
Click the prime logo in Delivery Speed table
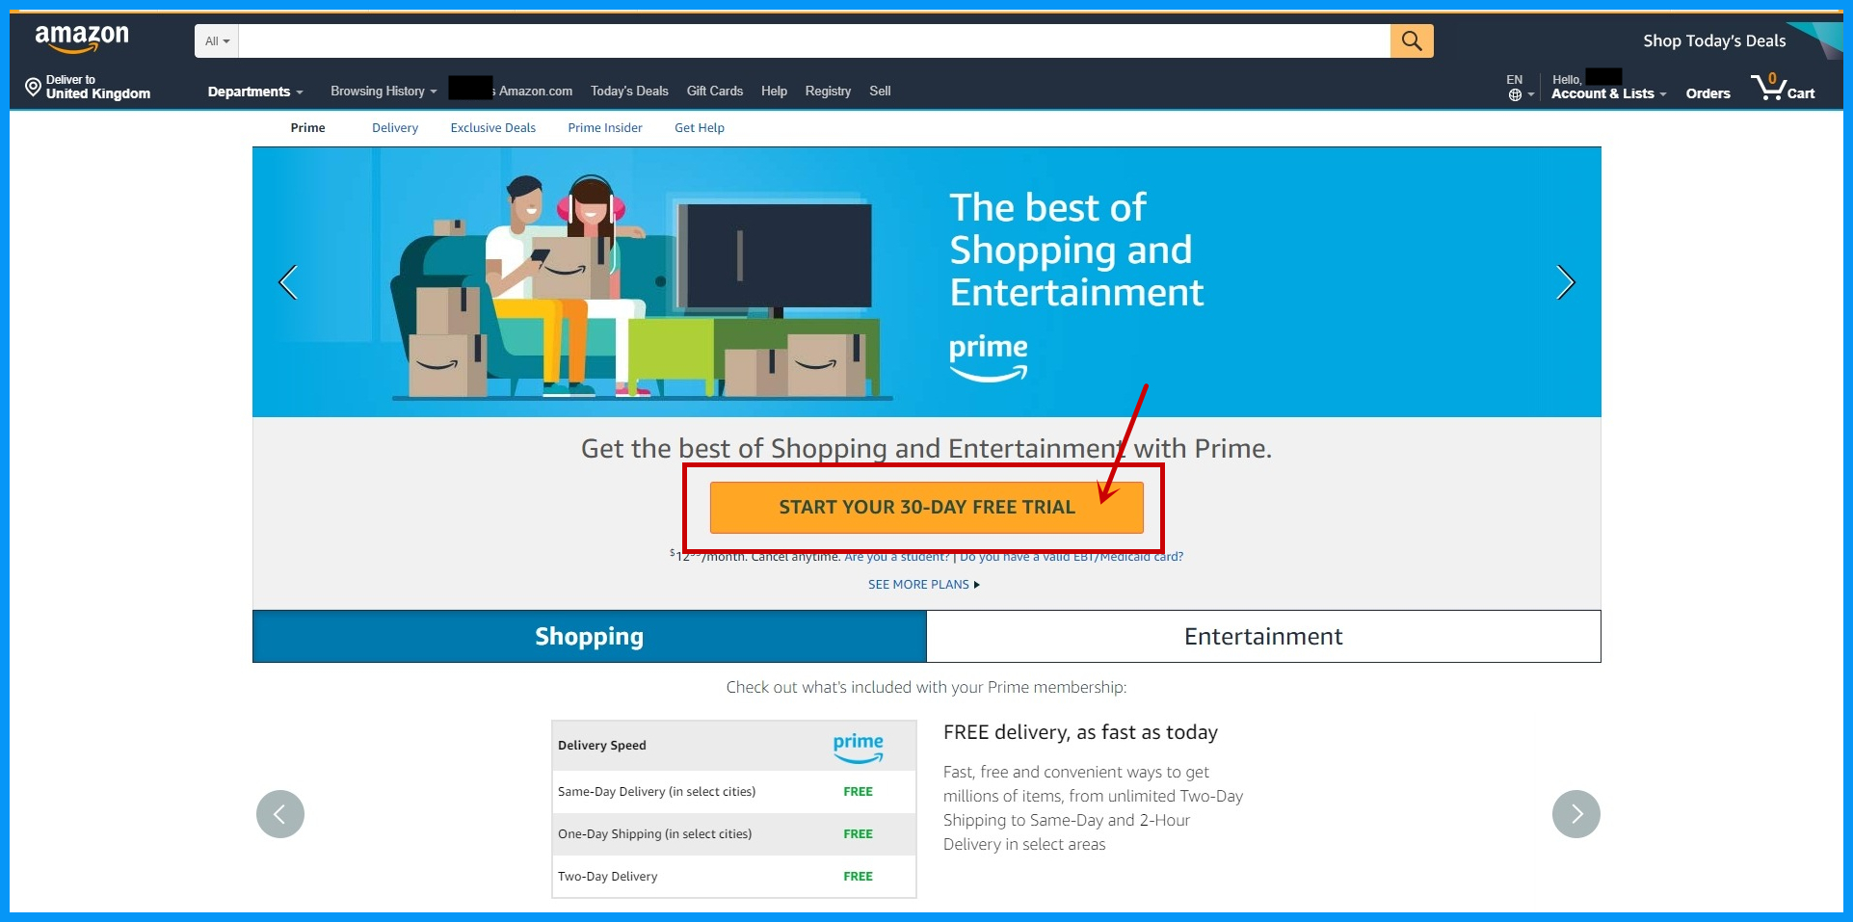point(858,748)
